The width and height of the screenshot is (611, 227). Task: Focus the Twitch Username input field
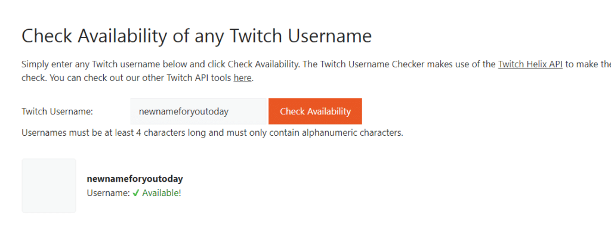point(198,111)
